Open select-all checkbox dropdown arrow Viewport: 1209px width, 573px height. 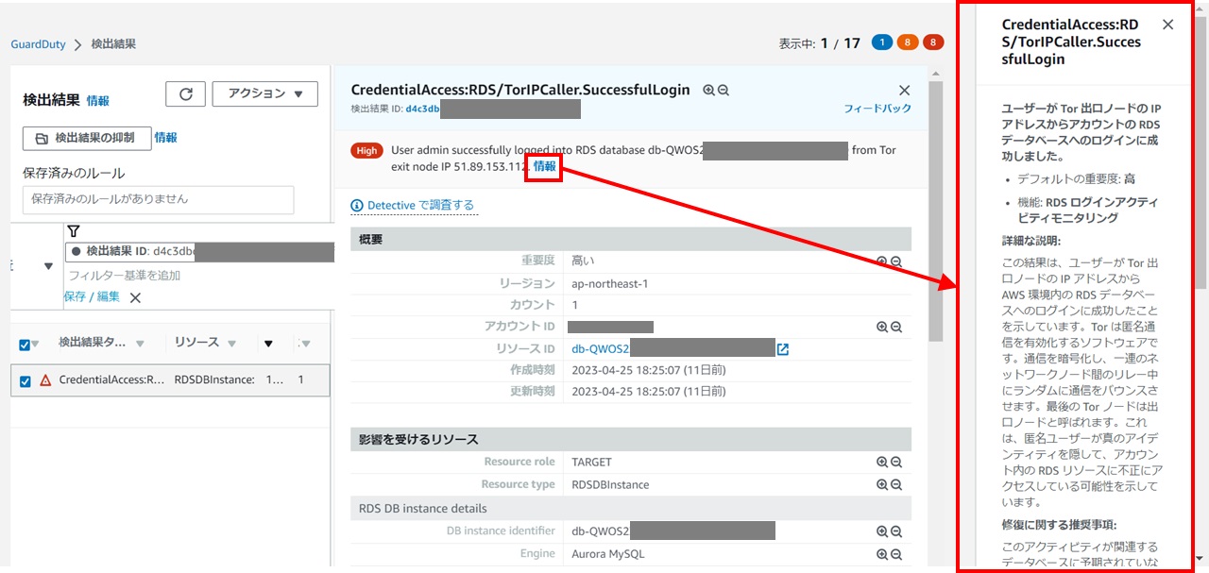(x=36, y=345)
